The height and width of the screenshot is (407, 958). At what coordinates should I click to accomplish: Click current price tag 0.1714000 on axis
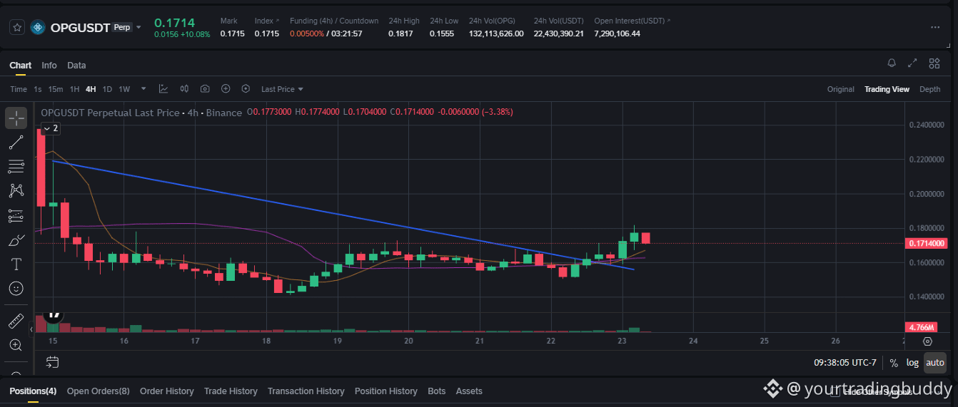point(927,244)
